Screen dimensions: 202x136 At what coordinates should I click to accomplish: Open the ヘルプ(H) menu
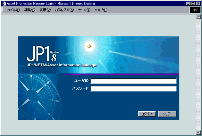(101, 10)
